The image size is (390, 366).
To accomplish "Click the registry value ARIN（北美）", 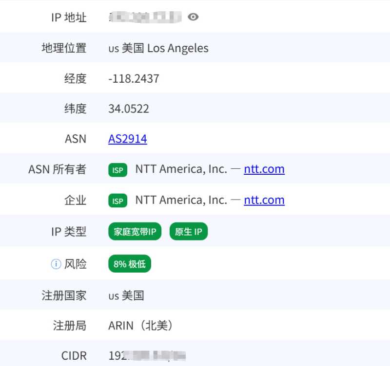I will tap(141, 326).
